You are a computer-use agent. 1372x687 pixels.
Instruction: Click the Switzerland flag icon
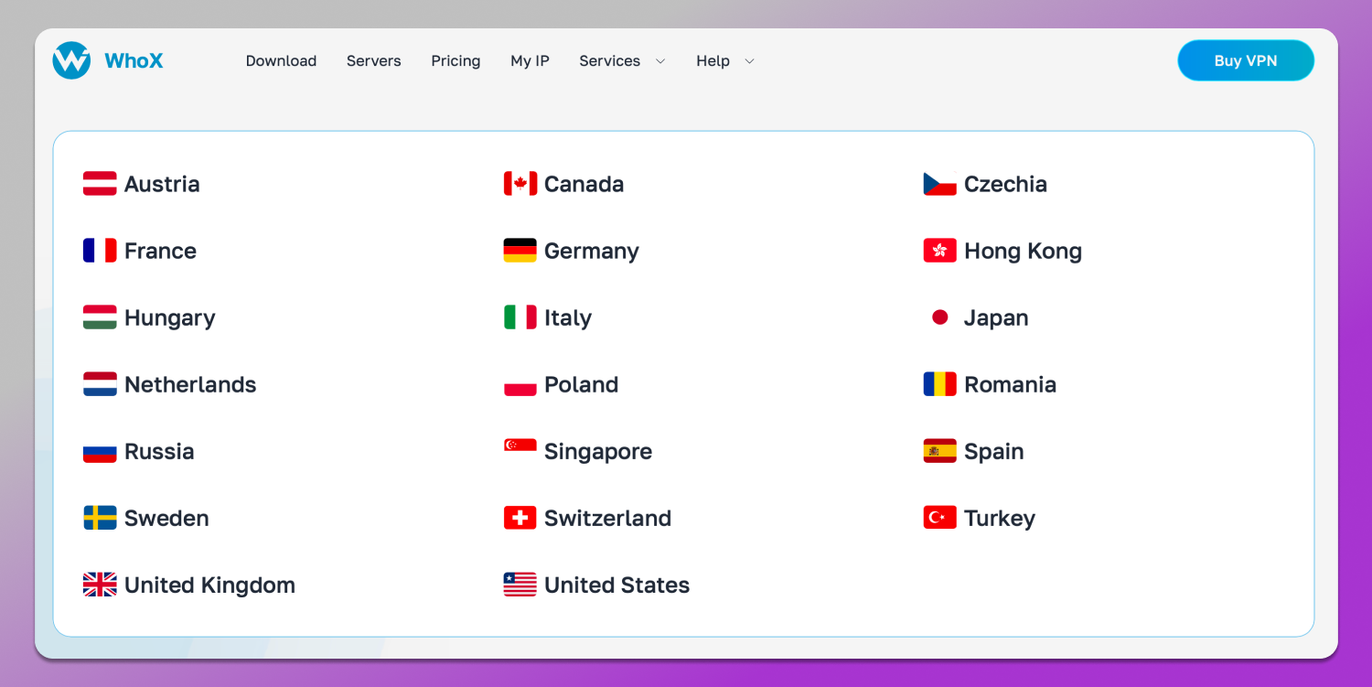(519, 517)
